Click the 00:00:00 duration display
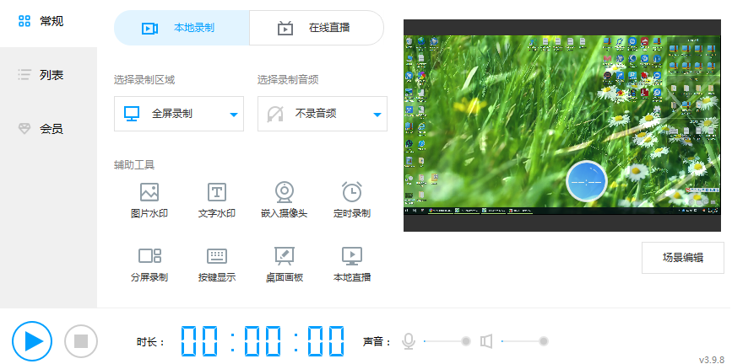 [263, 341]
